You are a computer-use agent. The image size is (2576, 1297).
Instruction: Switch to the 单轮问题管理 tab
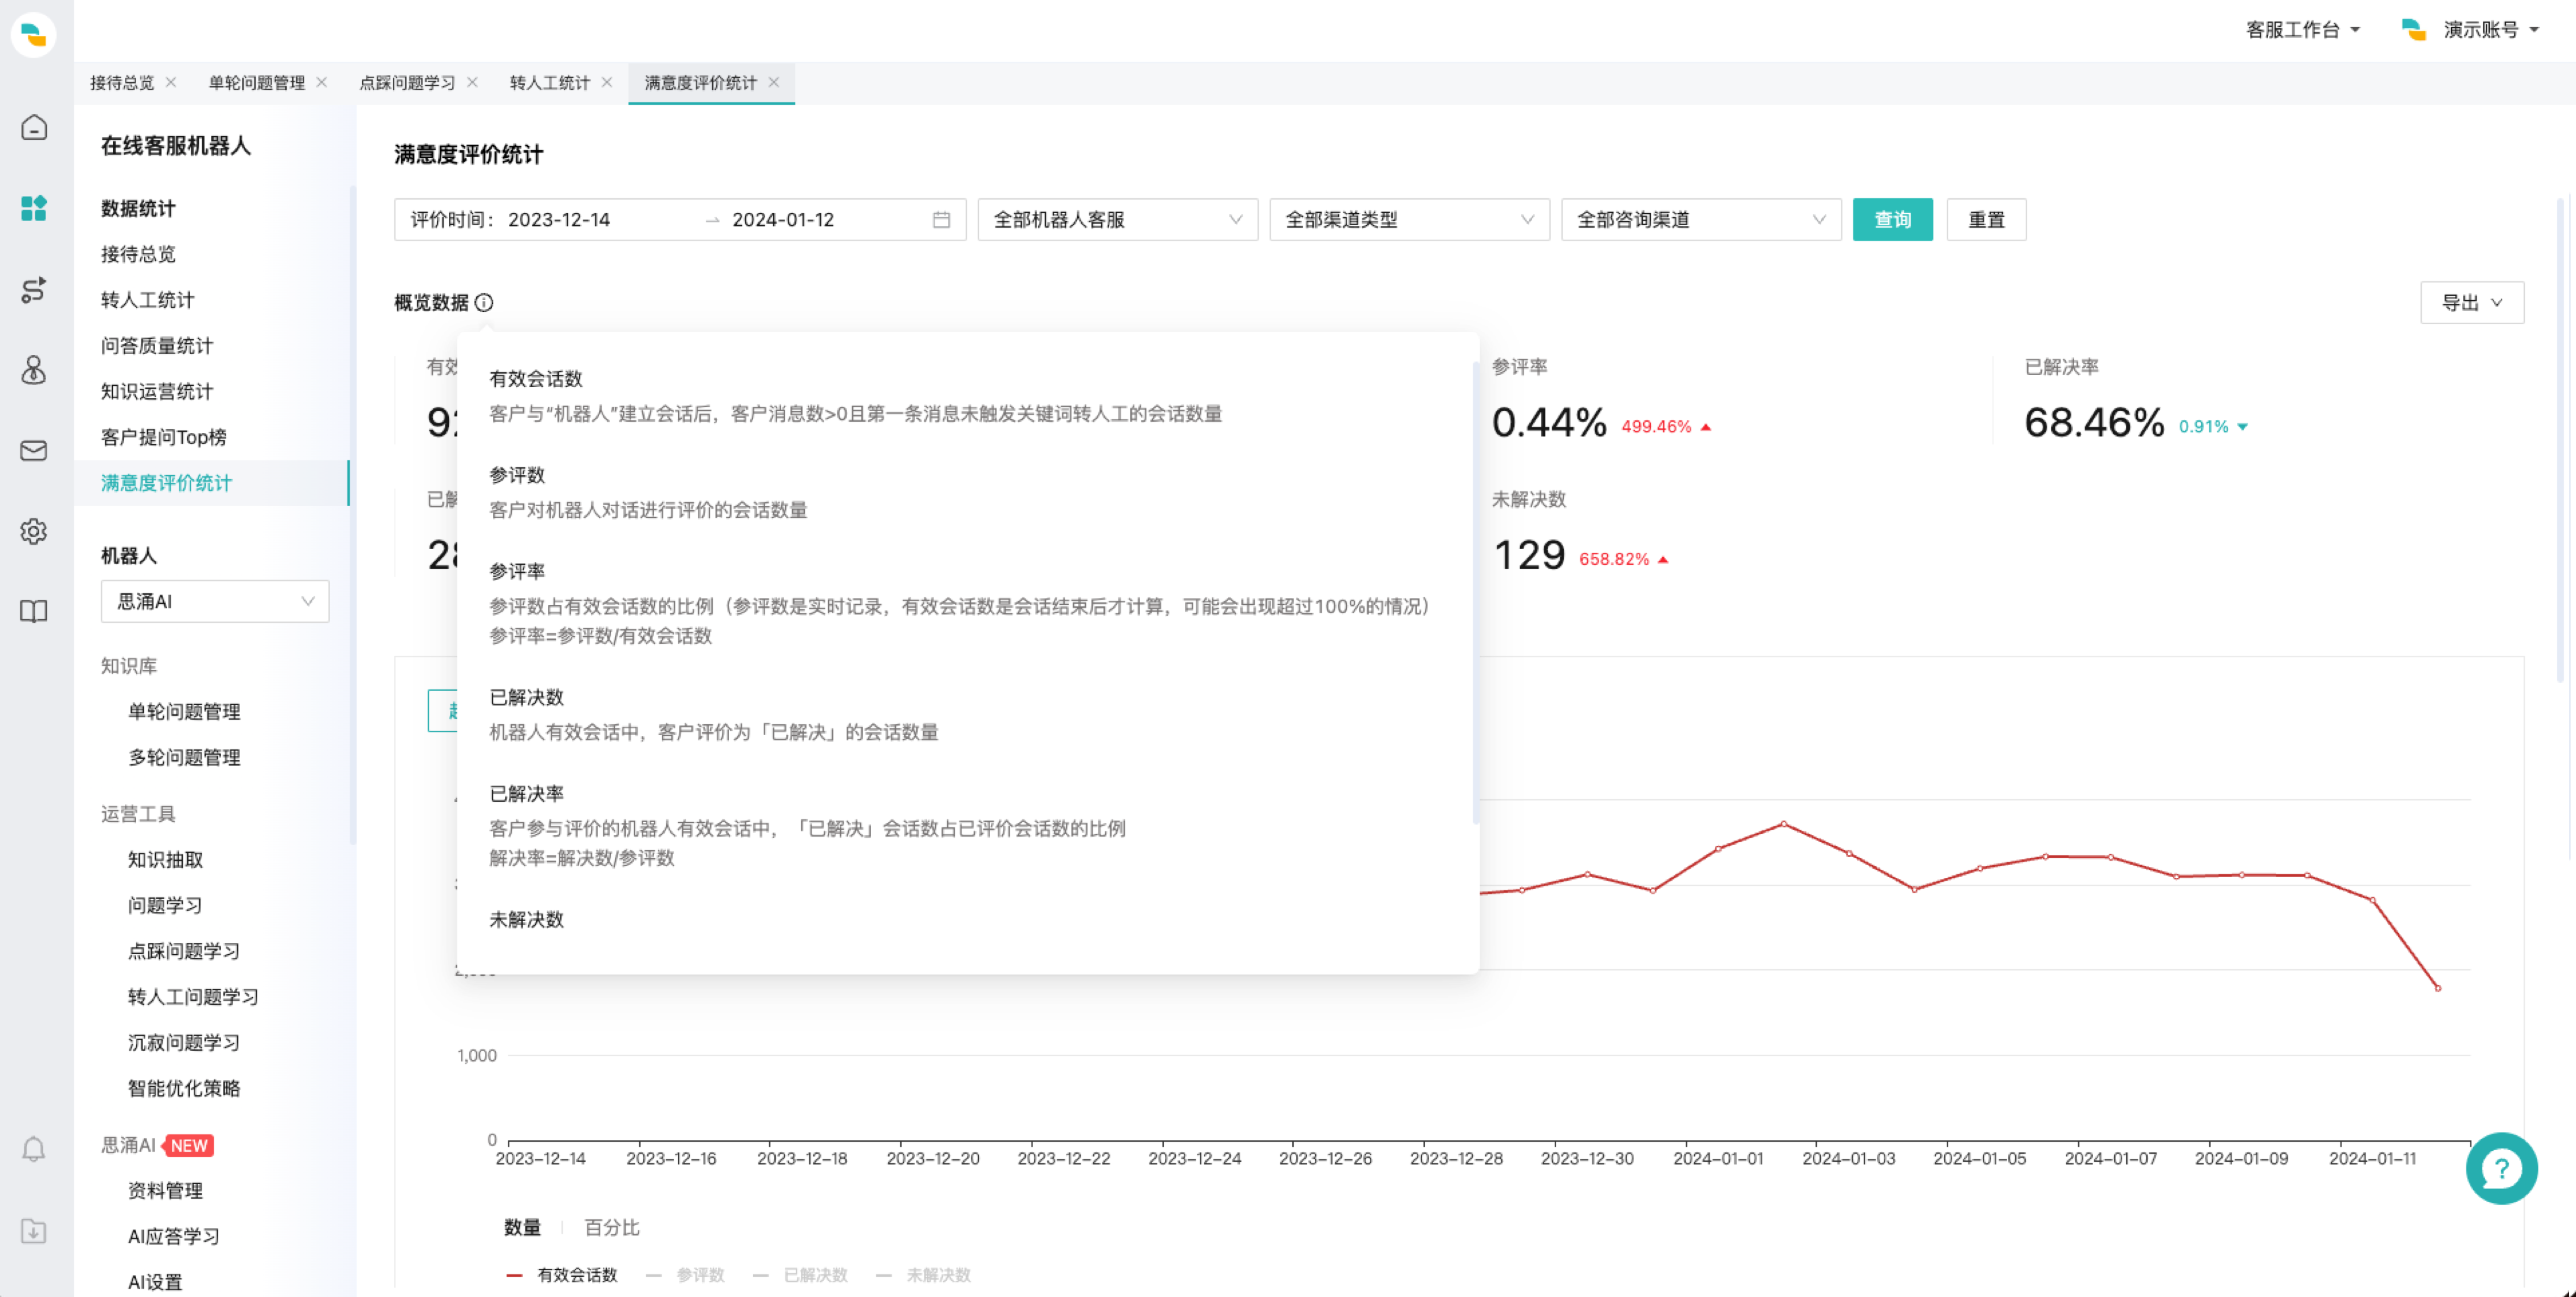tap(256, 82)
